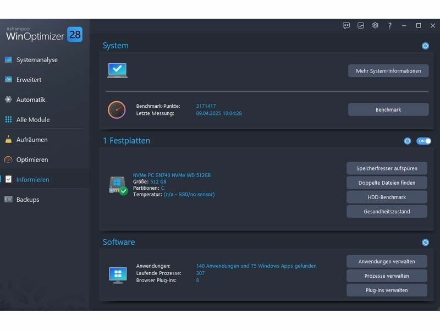Refresh the Festplatten section

(x=408, y=141)
